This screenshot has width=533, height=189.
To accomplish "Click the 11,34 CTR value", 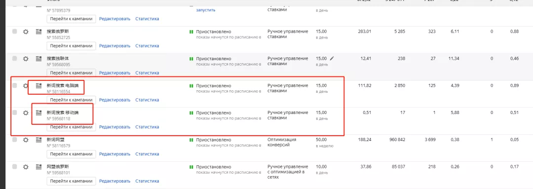I will 454,58.
